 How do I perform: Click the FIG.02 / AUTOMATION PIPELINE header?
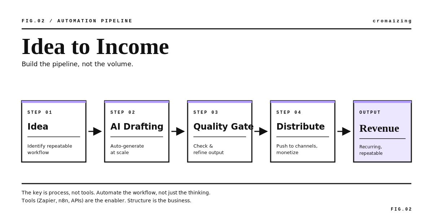tap(77, 21)
